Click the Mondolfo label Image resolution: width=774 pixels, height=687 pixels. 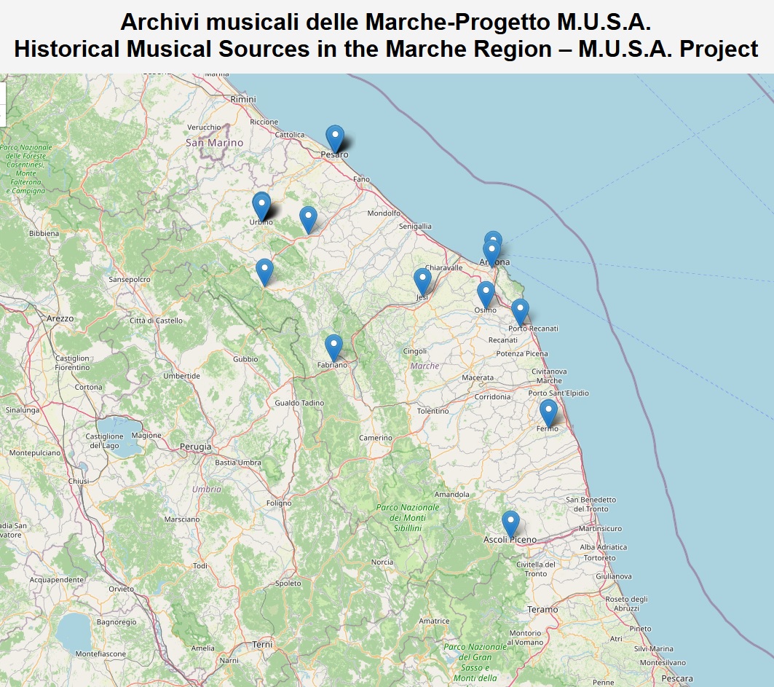(x=384, y=213)
